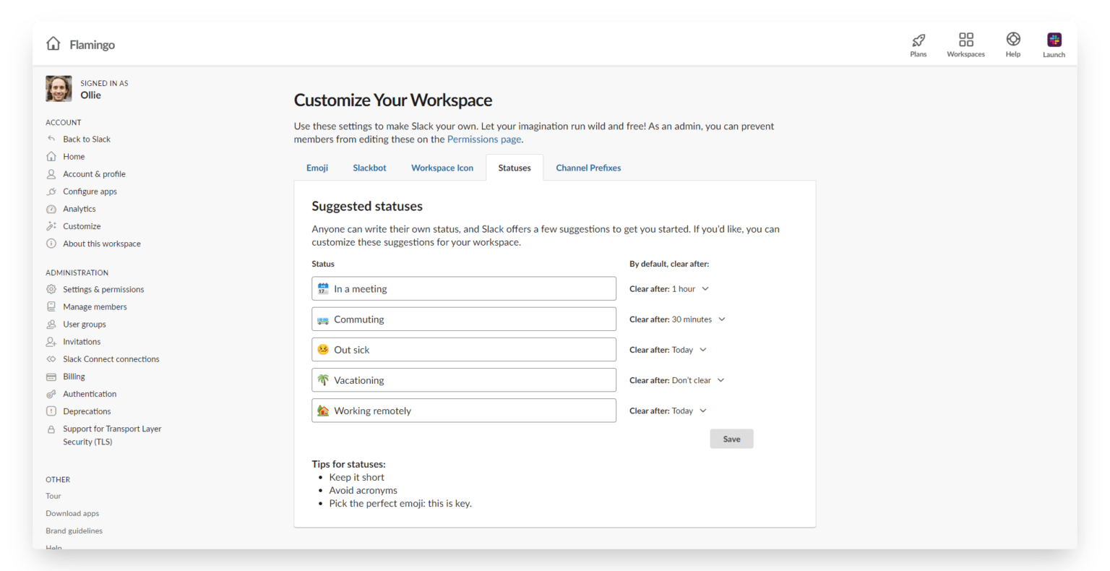Open the Permissions page link

(x=483, y=139)
